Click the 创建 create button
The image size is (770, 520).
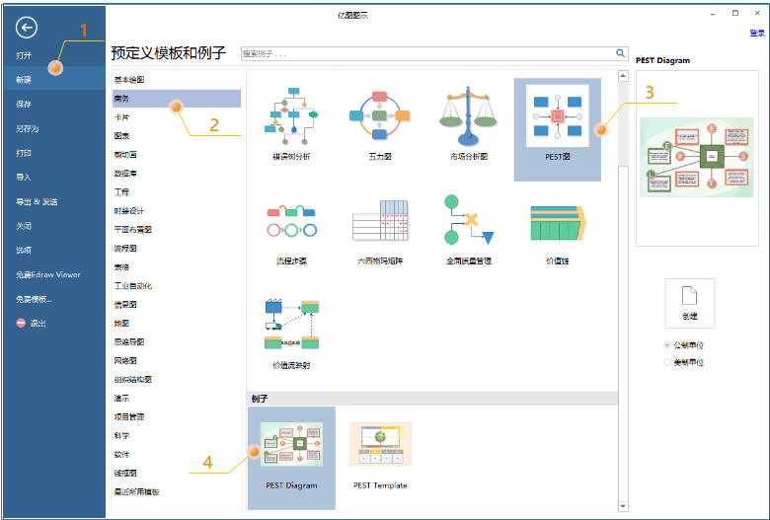click(689, 303)
